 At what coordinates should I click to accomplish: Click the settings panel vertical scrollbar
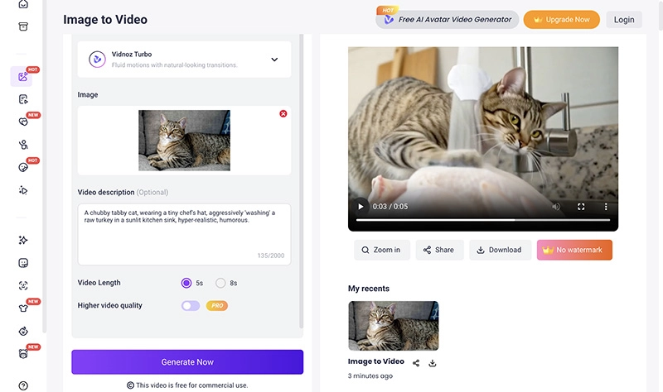(301, 180)
